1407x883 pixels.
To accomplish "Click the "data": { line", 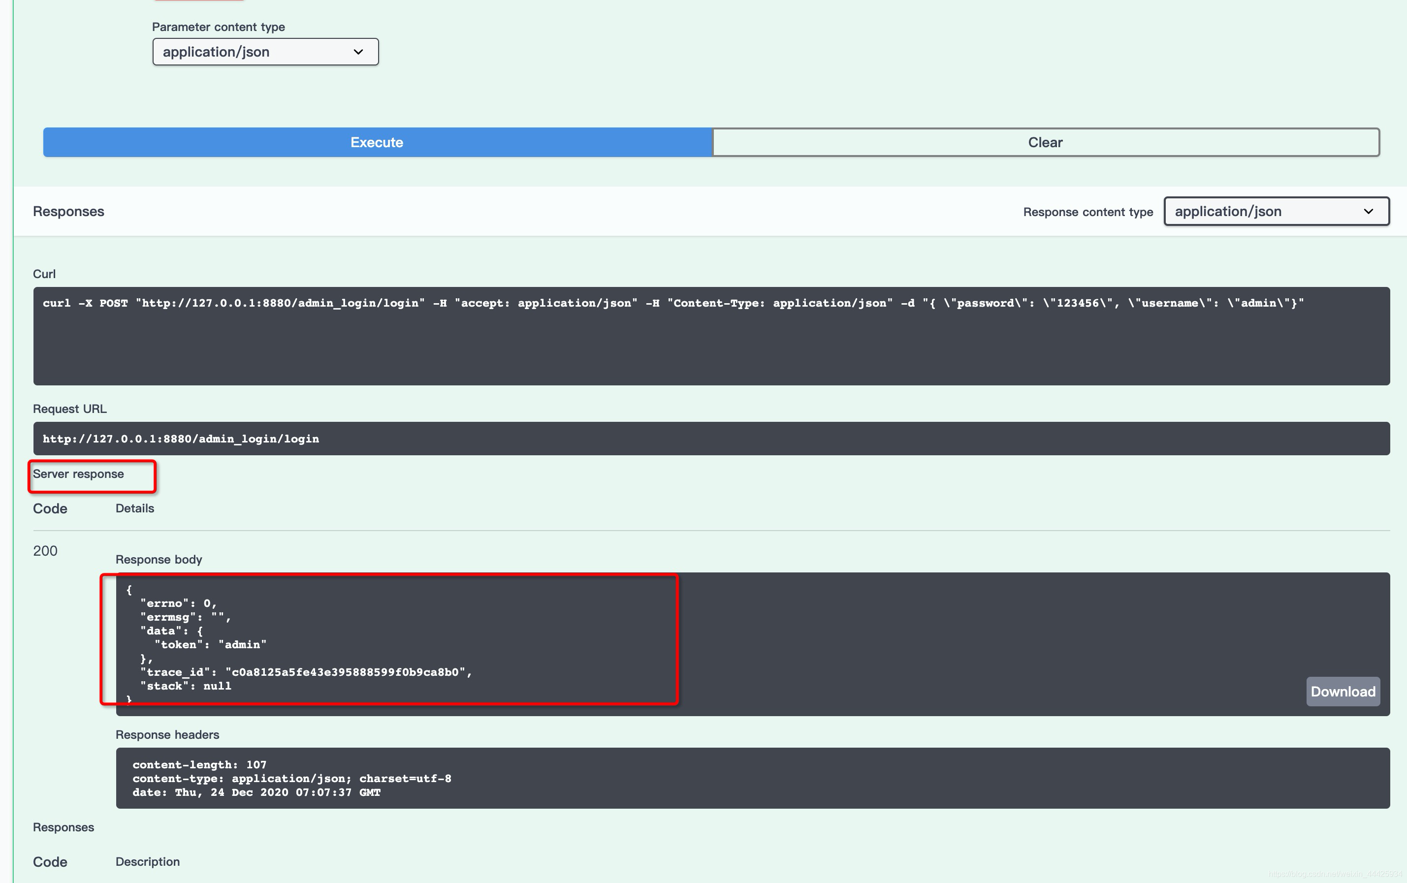I will click(x=172, y=631).
